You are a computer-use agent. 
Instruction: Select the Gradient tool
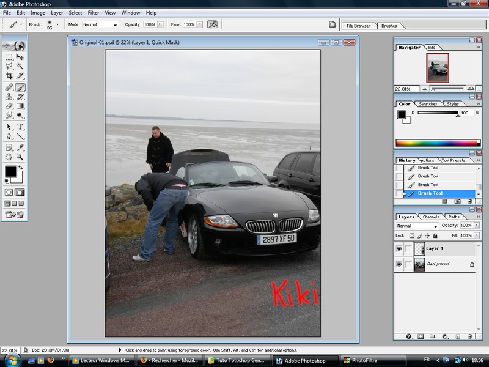[20, 106]
